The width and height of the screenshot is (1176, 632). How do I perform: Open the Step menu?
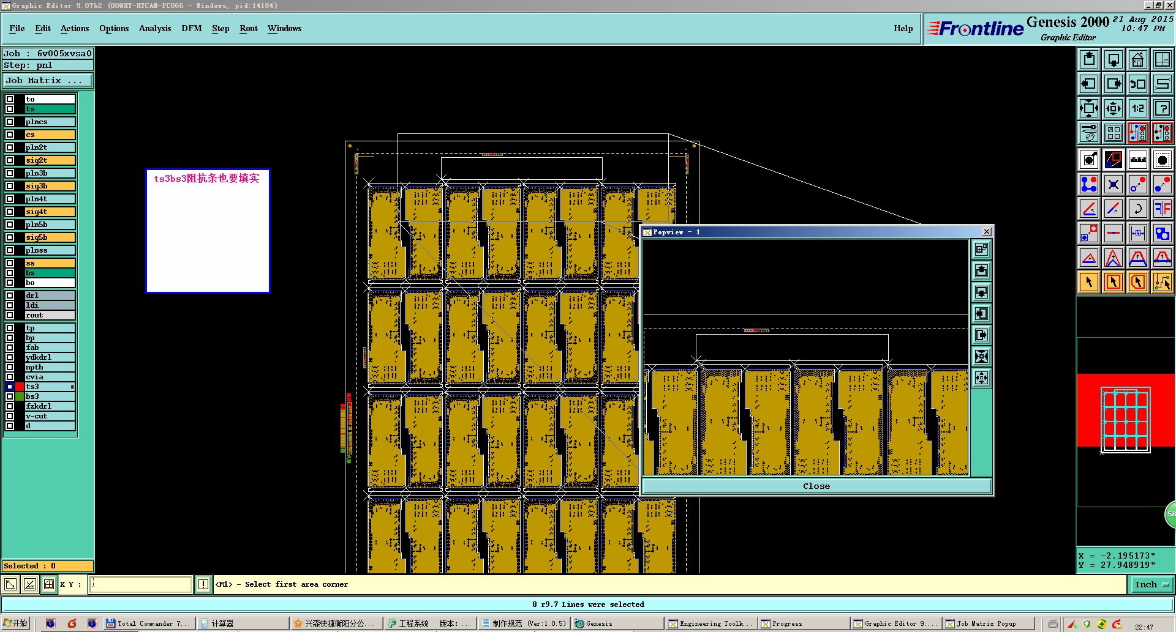coord(221,28)
